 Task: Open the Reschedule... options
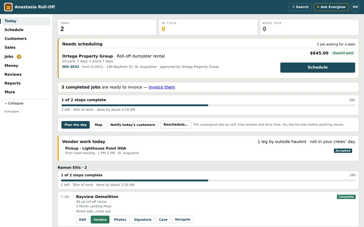(x=176, y=124)
